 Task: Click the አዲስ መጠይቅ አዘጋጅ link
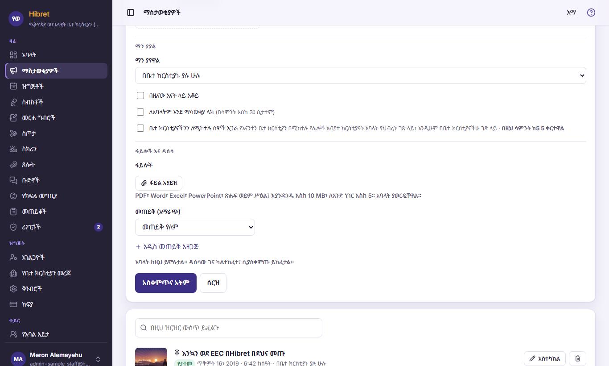tap(167, 246)
